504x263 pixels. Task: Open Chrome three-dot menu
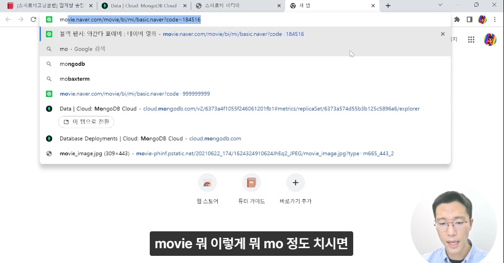click(x=495, y=19)
